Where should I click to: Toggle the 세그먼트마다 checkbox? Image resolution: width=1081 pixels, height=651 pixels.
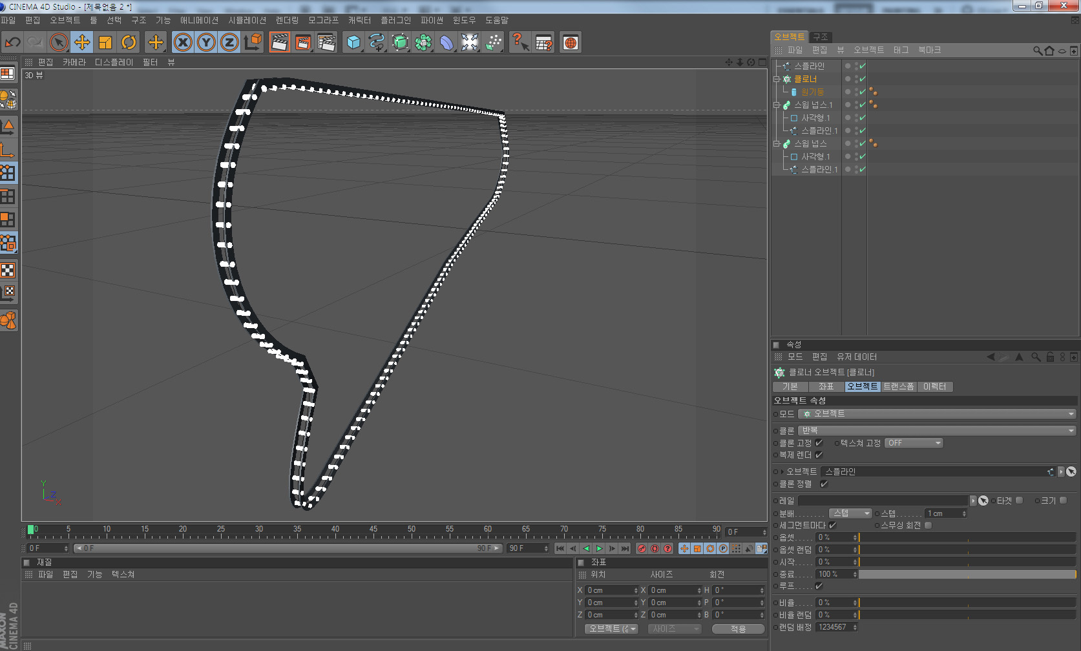833,525
